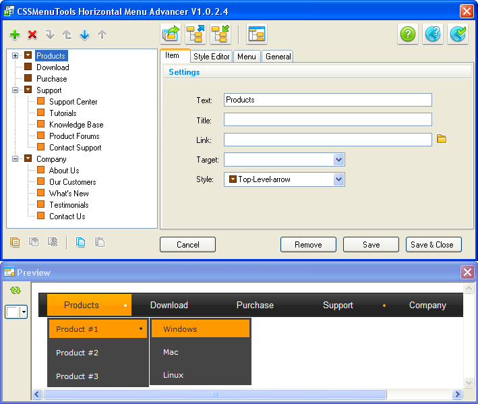
Task: Switch to the Item tab
Action: click(175, 55)
